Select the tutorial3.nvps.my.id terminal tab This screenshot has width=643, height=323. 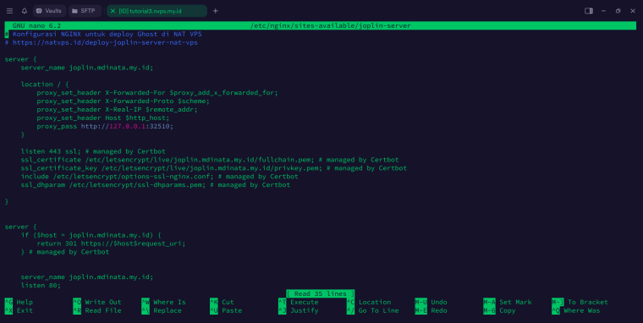click(157, 11)
